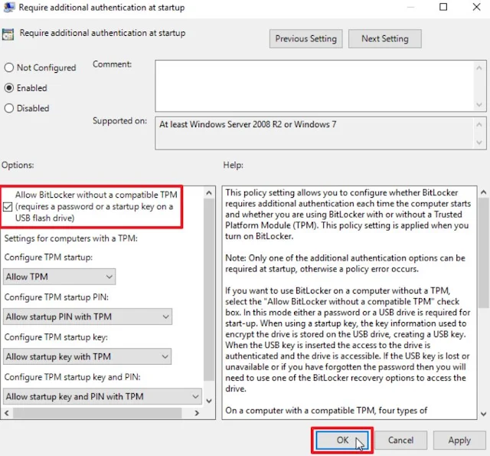Open the Configure TPM startup key dropdown

(x=87, y=356)
